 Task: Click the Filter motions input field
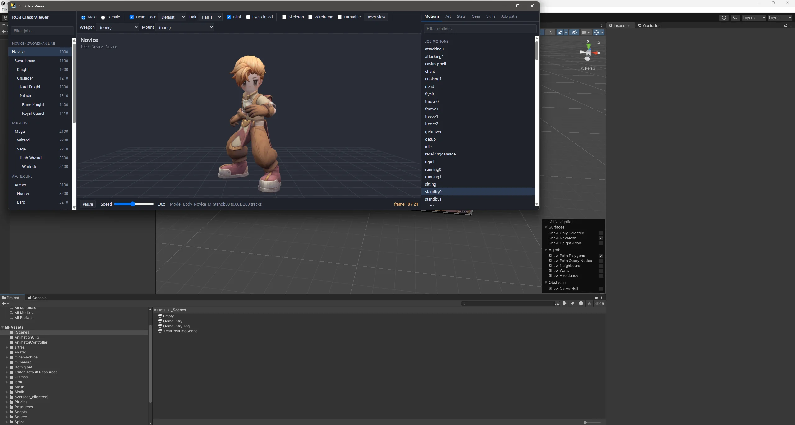pyautogui.click(x=480, y=29)
